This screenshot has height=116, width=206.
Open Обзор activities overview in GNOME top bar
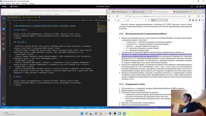point(4,6)
